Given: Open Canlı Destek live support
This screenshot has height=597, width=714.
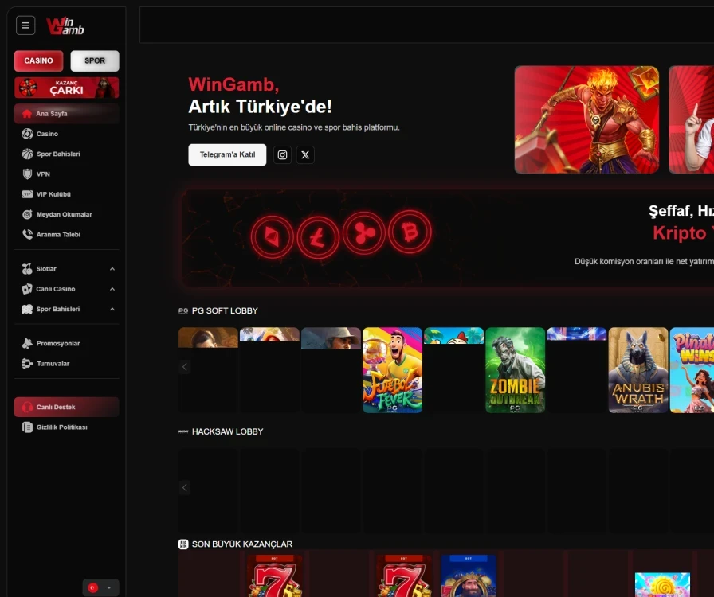Looking at the screenshot, I should (66, 408).
